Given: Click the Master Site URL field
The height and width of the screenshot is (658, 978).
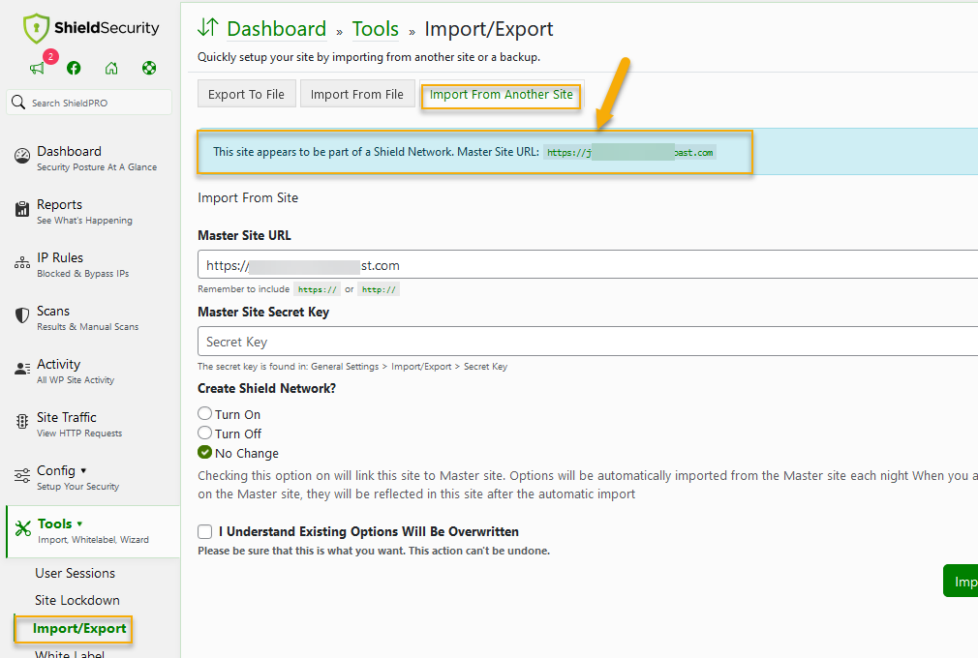Looking at the screenshot, I should pos(588,264).
